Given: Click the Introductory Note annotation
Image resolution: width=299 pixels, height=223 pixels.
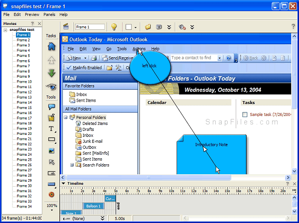Looking at the screenshot, I should [211, 154].
